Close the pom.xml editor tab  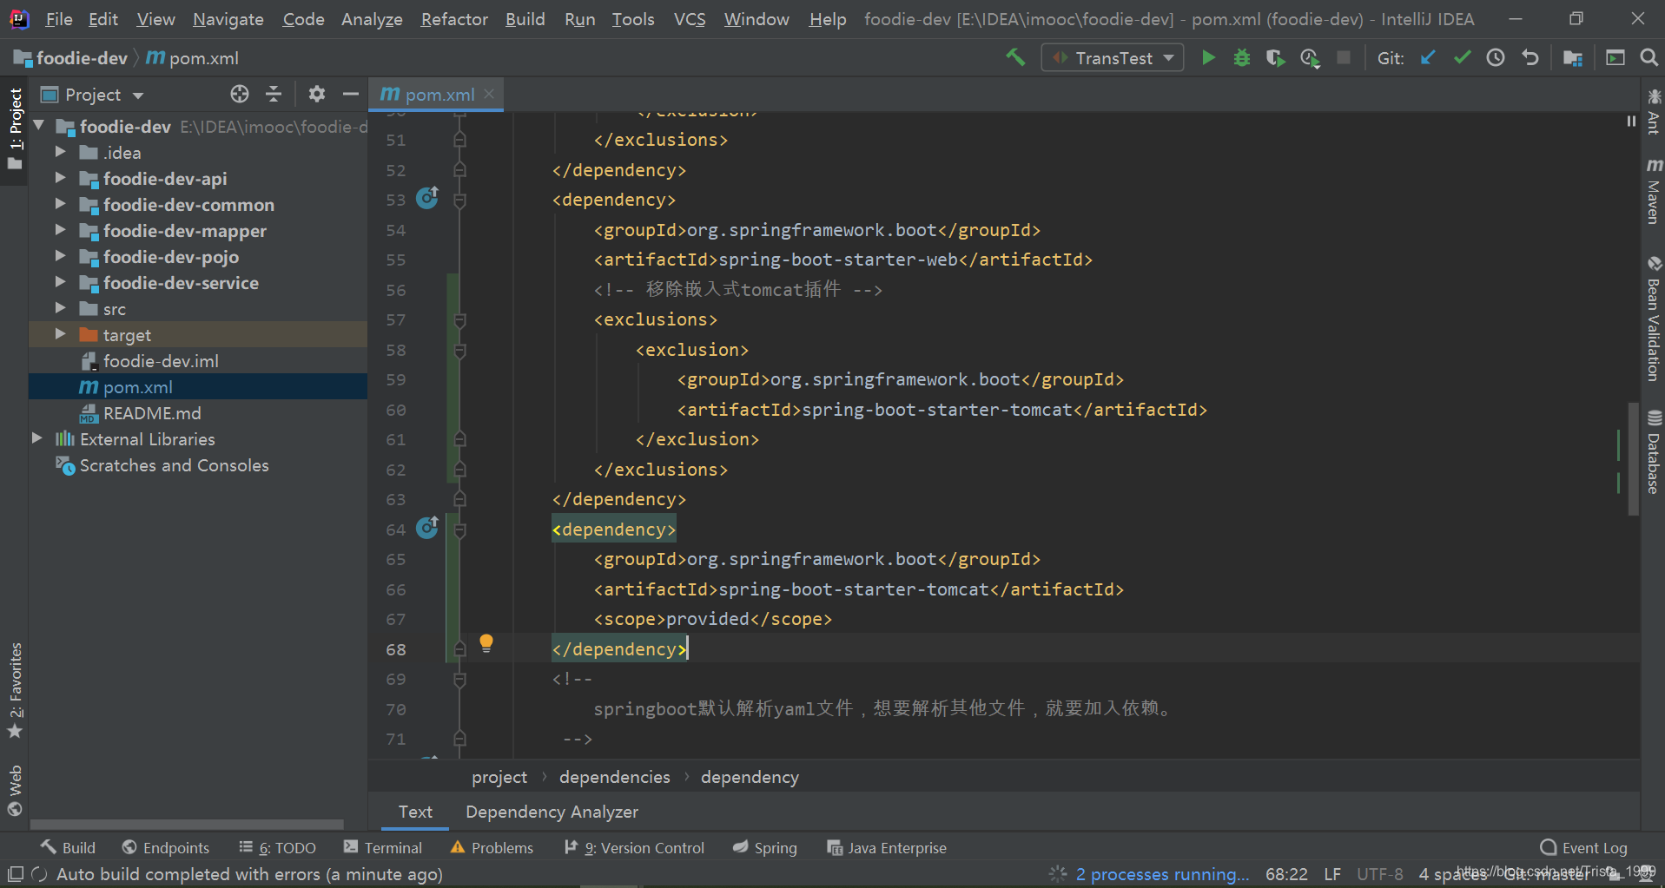pyautogui.click(x=489, y=94)
